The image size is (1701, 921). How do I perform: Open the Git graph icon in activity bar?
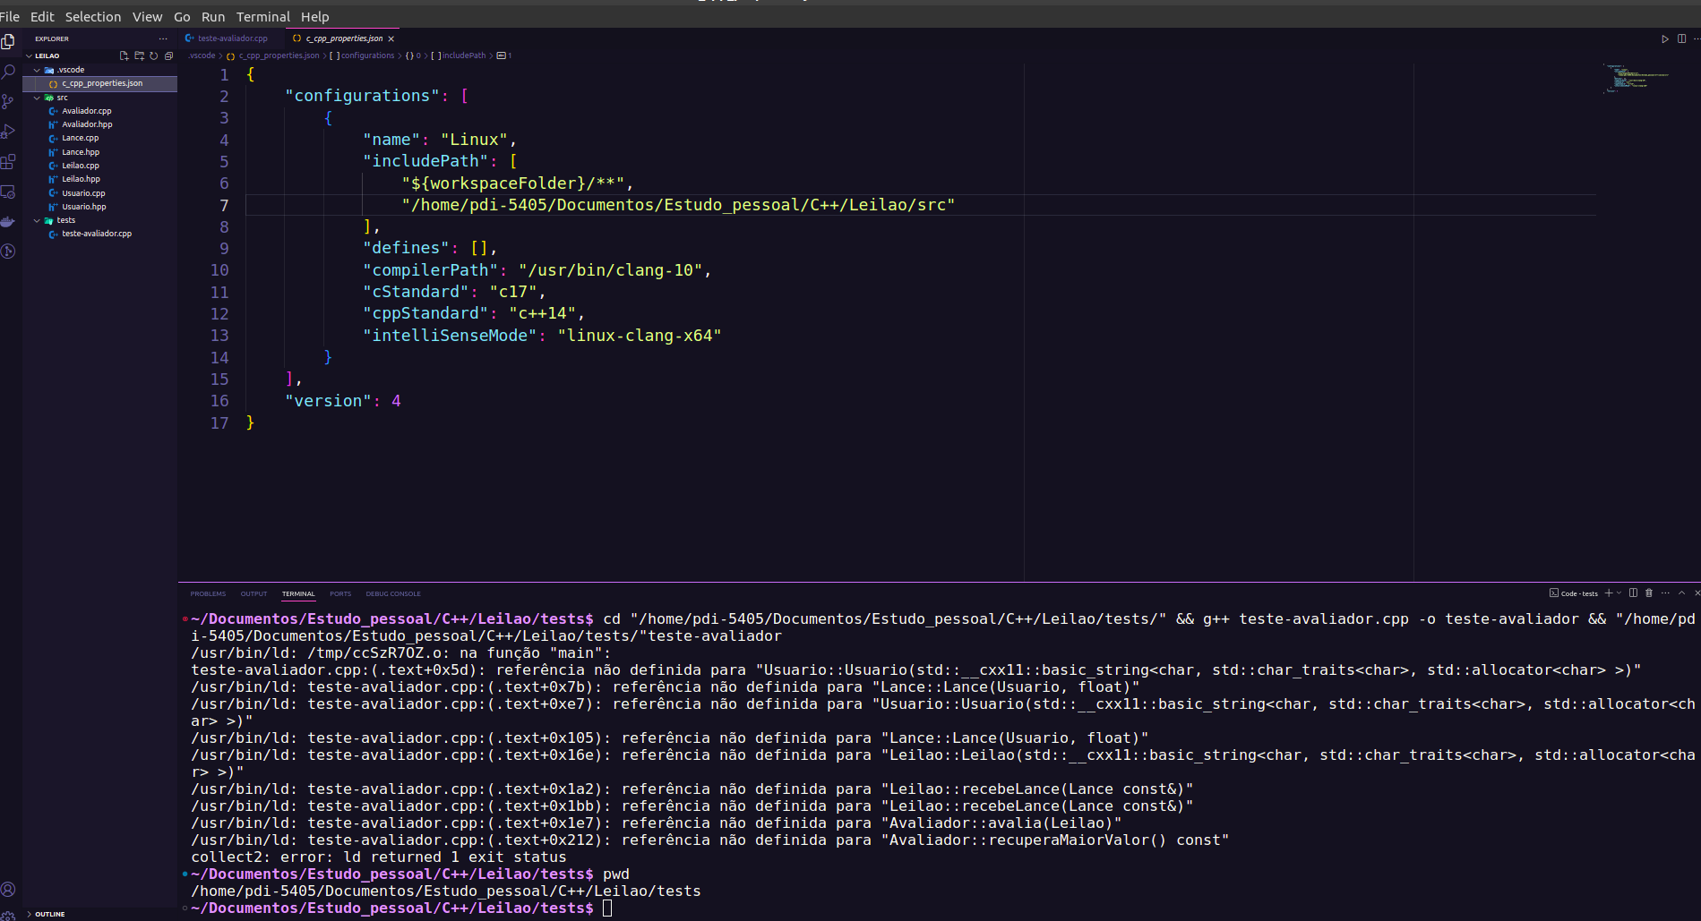[x=8, y=252]
